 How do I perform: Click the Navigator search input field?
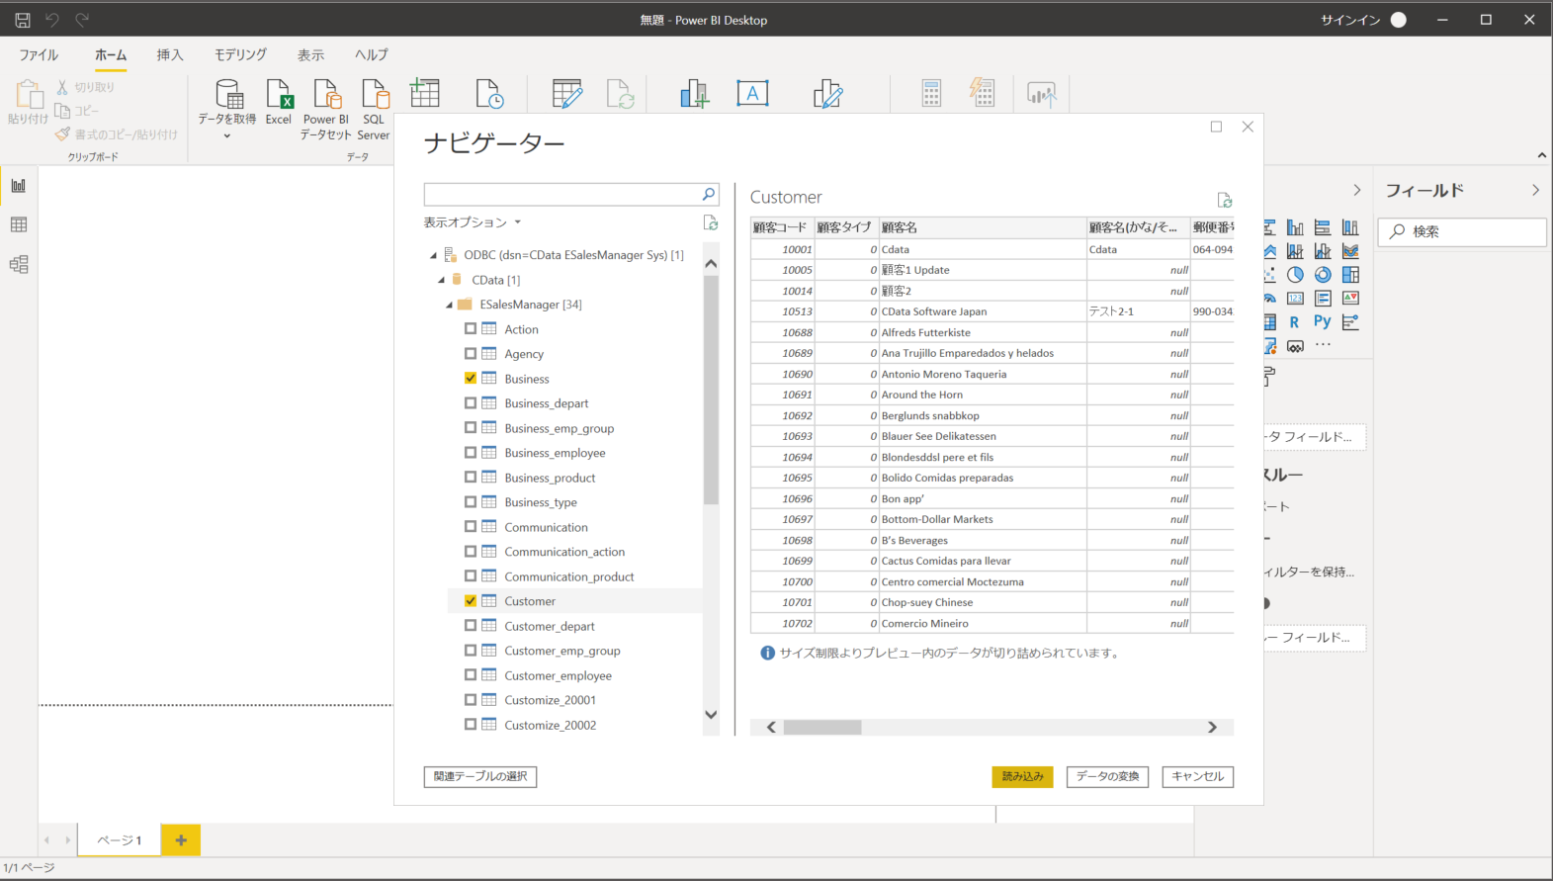tap(561, 194)
